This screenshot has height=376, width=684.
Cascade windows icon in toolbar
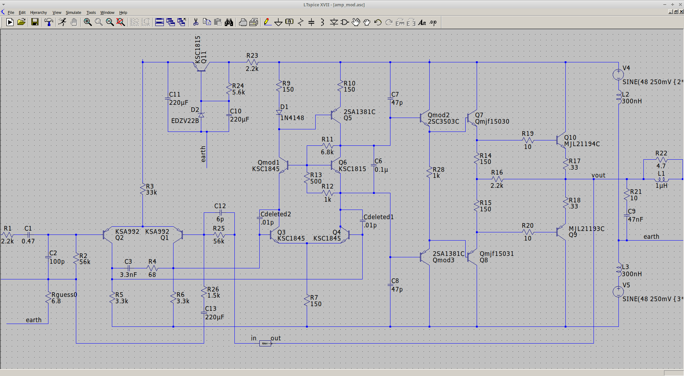(171, 22)
